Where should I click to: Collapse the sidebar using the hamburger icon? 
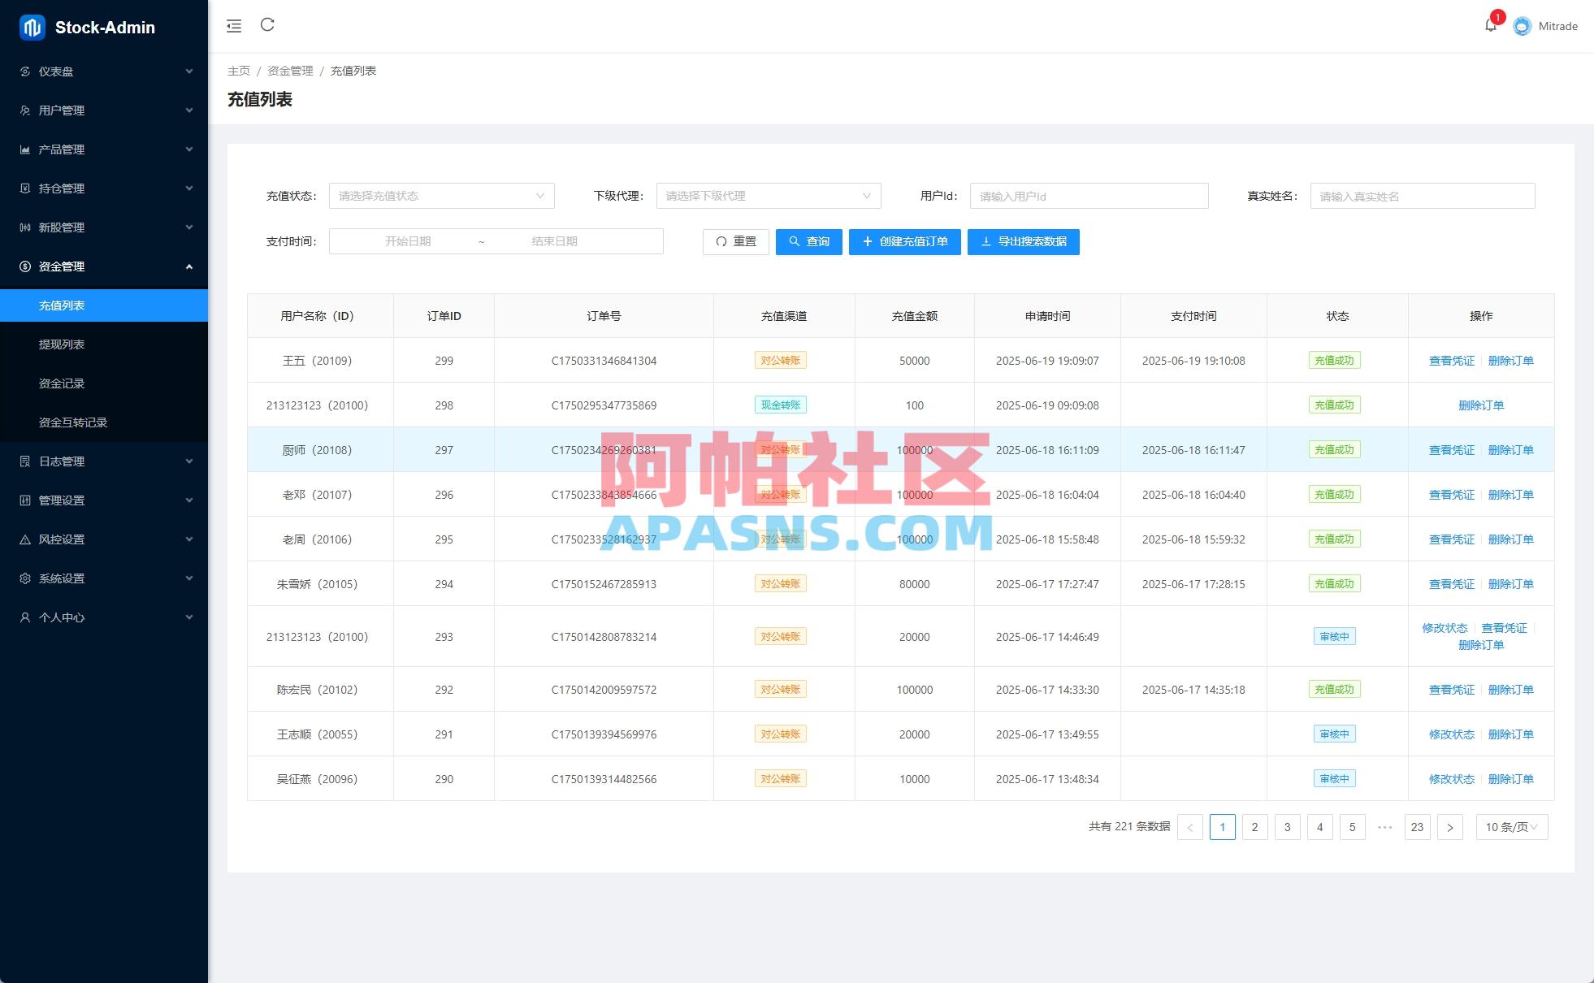coord(234,25)
